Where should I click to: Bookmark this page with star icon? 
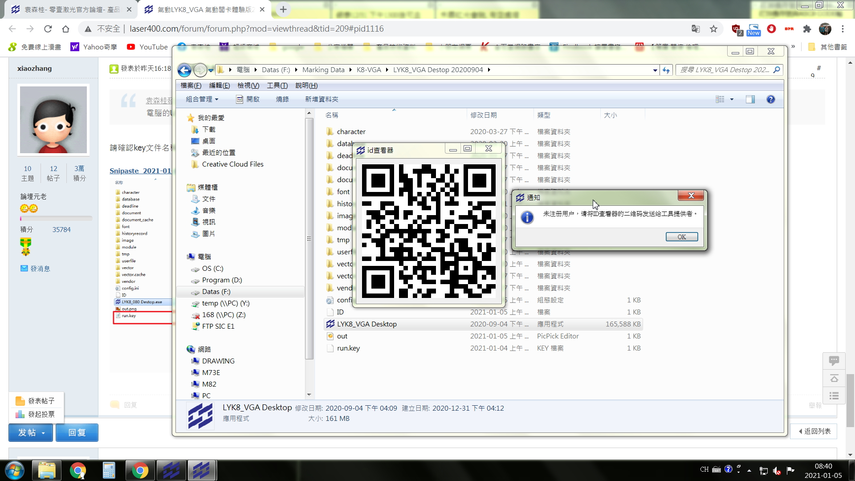(x=713, y=29)
